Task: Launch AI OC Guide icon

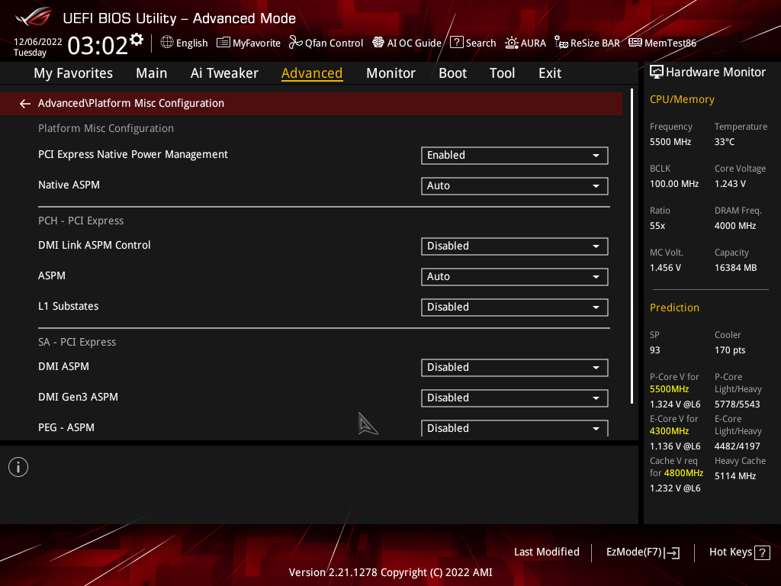Action: pos(378,43)
